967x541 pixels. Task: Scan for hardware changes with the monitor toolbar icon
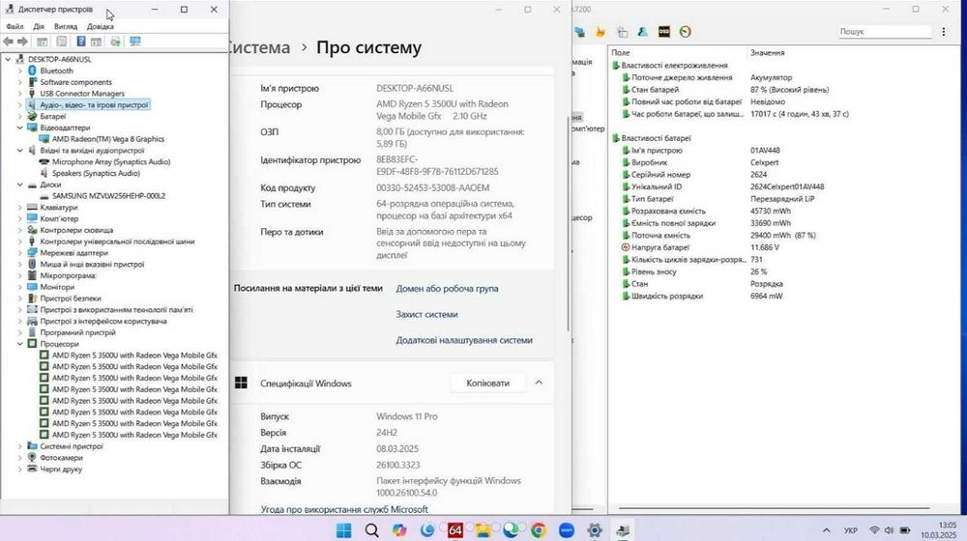[x=135, y=42]
